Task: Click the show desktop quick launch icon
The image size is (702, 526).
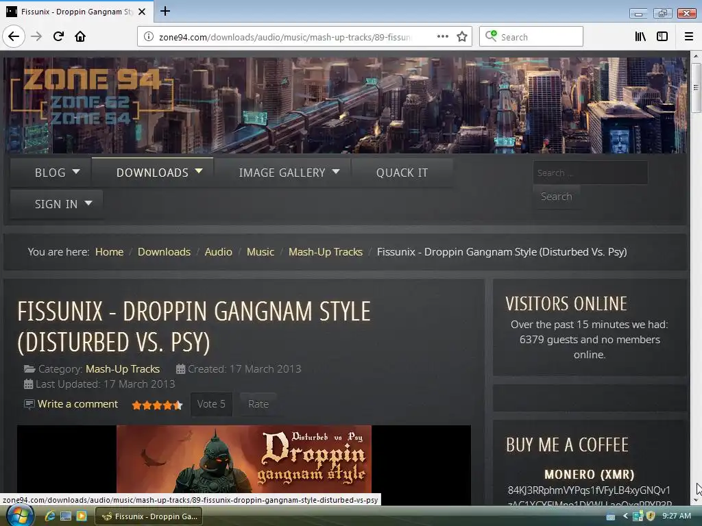Action: (x=66, y=516)
